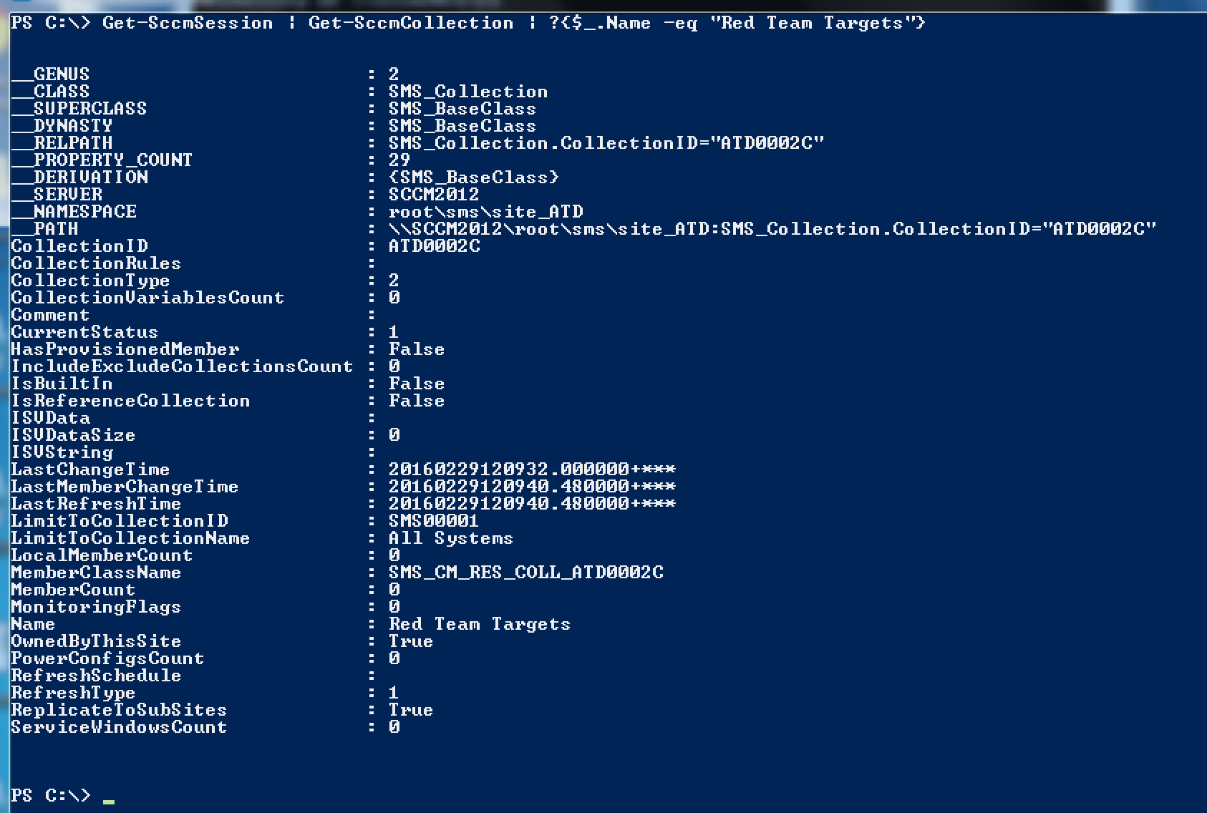Click the full __PATH value starting \\SCCM2012

tap(772, 229)
